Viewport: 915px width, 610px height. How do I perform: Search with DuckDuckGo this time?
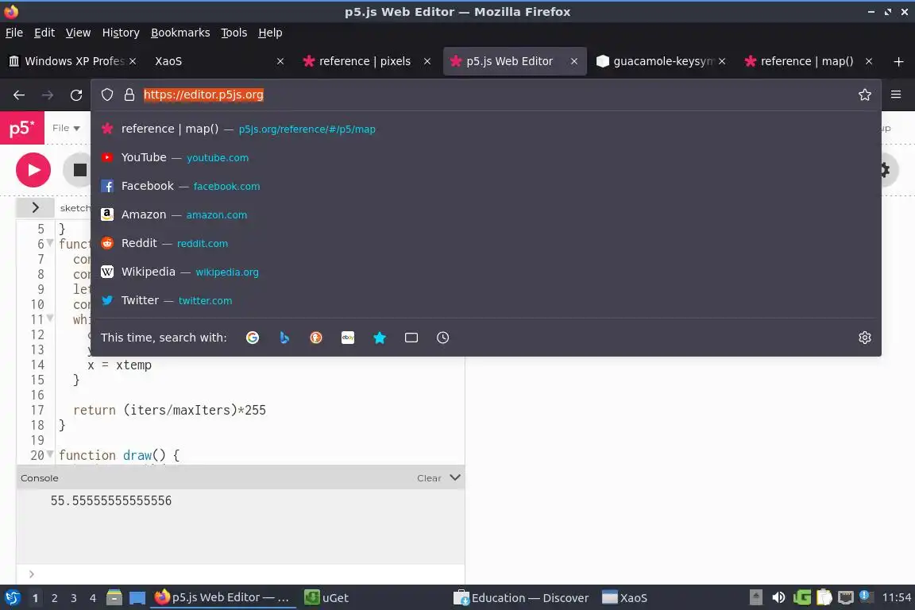tap(315, 338)
